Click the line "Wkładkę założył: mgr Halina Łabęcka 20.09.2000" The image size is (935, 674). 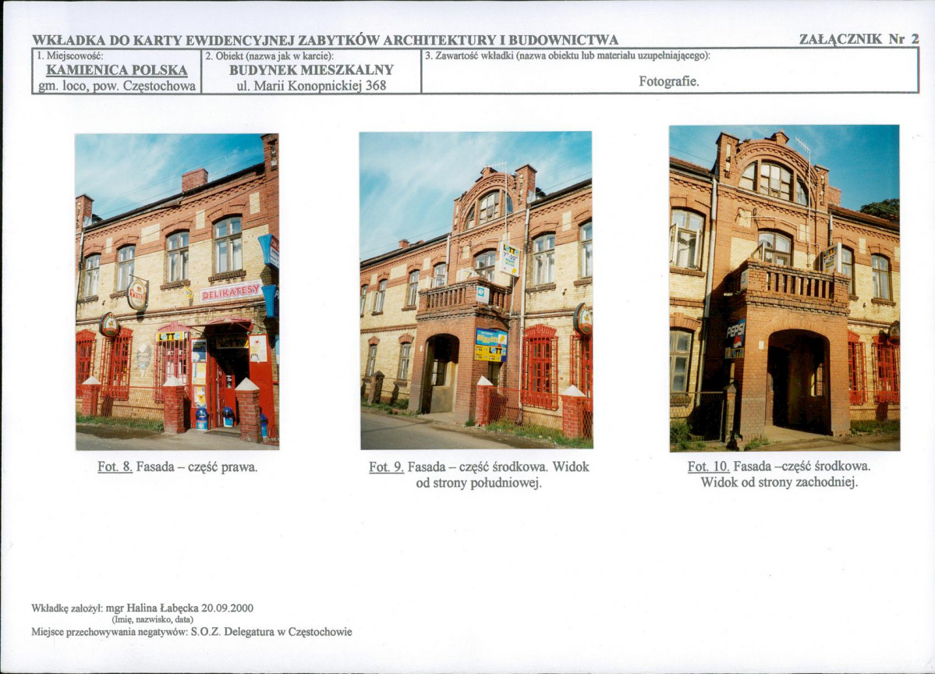pos(142,608)
